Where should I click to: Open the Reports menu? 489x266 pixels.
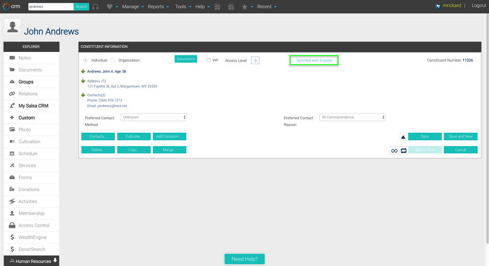(158, 7)
